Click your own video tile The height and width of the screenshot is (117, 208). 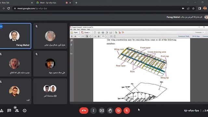(x=16, y=91)
